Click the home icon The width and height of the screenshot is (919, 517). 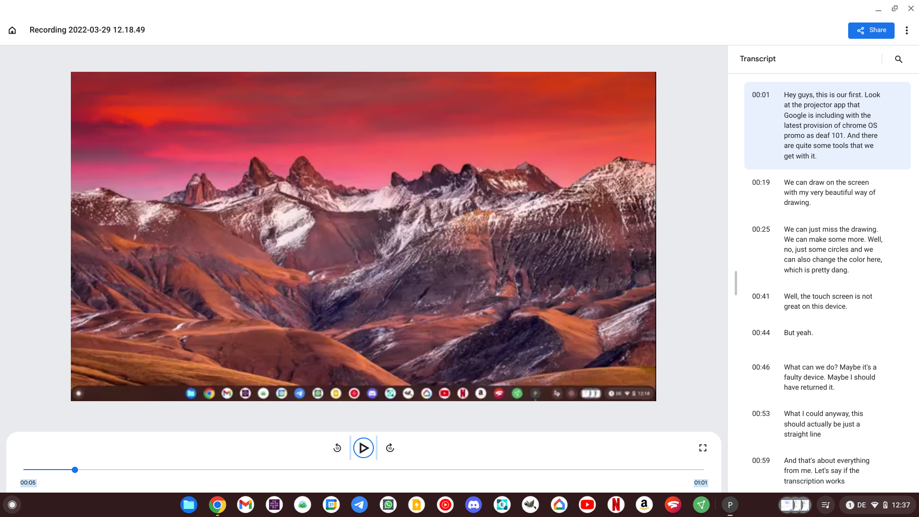click(12, 30)
